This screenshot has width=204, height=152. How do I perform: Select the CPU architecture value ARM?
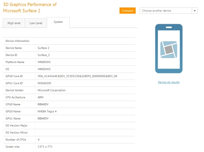tap(41, 97)
